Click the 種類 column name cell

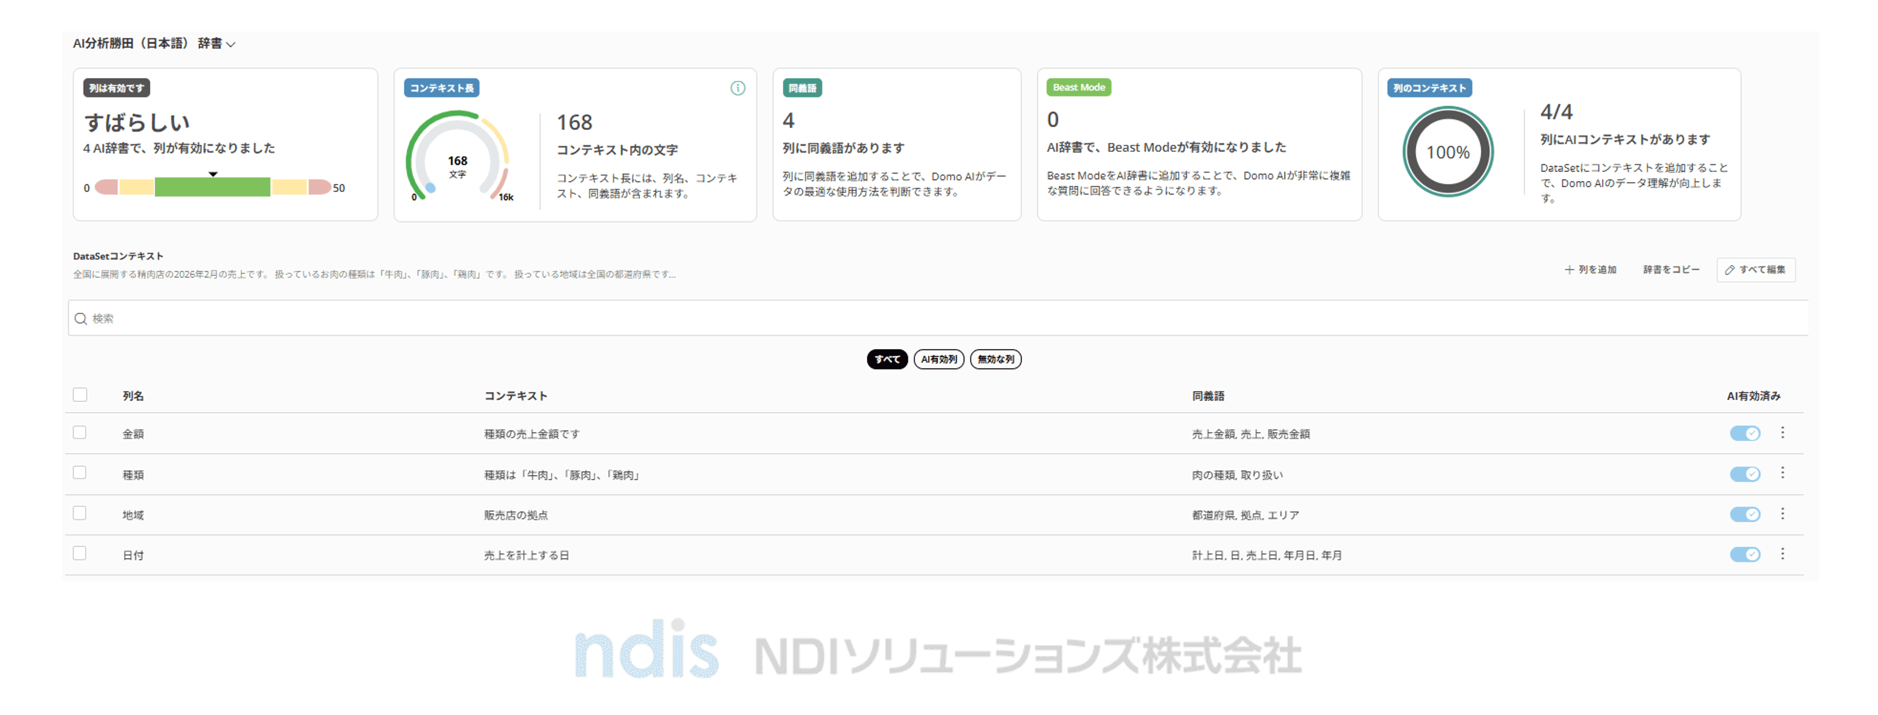coord(133,475)
